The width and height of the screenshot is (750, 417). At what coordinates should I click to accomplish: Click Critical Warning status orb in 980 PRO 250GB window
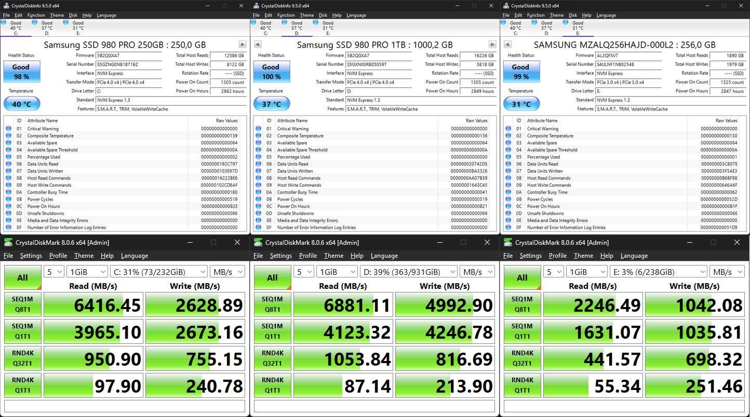tap(8, 129)
